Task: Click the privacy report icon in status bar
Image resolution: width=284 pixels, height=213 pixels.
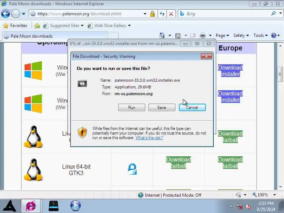Action: (x=238, y=195)
